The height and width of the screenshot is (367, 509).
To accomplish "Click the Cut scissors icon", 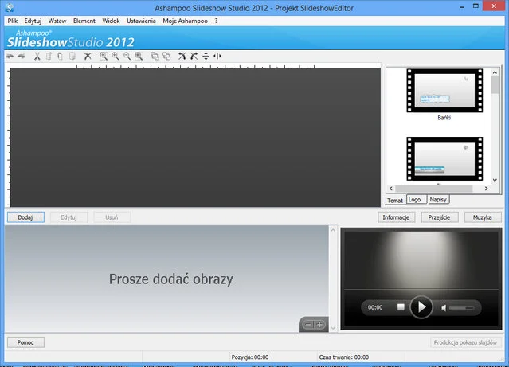I will point(37,57).
